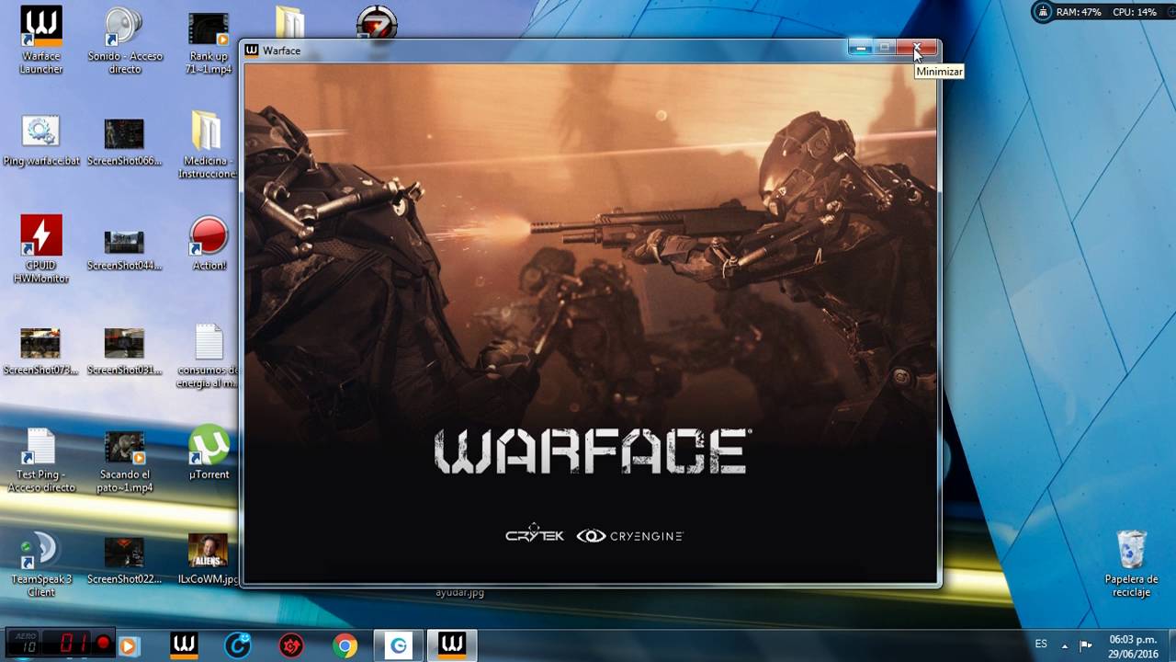Open the Test Ping - Acceso directo shortcut
1176x662 pixels.
click(x=41, y=461)
